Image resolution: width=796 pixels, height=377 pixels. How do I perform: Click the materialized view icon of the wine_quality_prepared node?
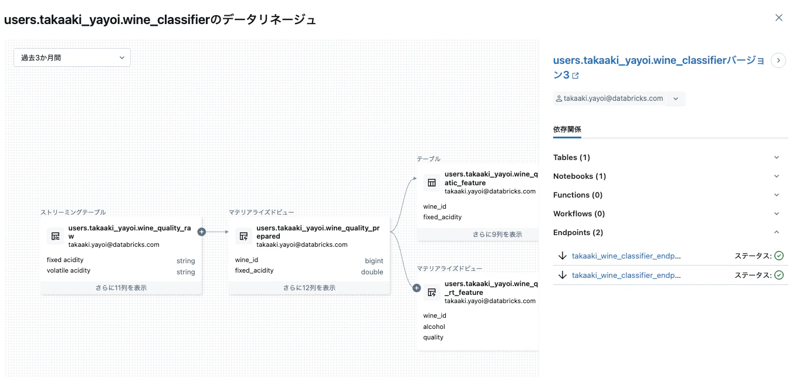(x=244, y=236)
